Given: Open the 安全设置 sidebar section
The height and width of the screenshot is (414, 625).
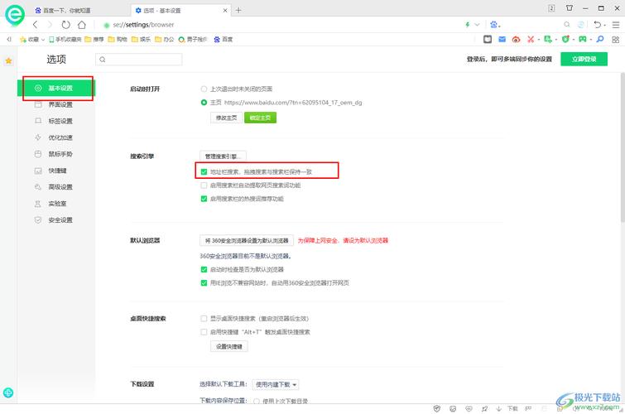Looking at the screenshot, I should coord(55,219).
